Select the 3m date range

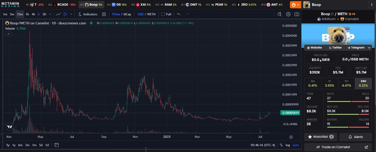pos(27,145)
